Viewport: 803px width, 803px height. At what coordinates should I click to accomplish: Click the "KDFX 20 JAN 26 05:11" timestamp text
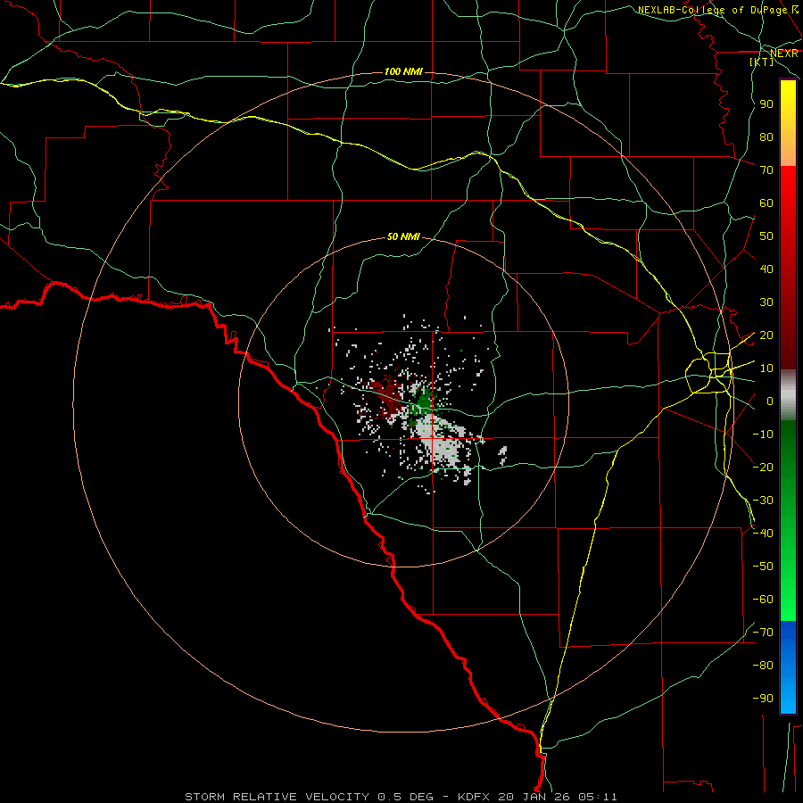point(537,797)
